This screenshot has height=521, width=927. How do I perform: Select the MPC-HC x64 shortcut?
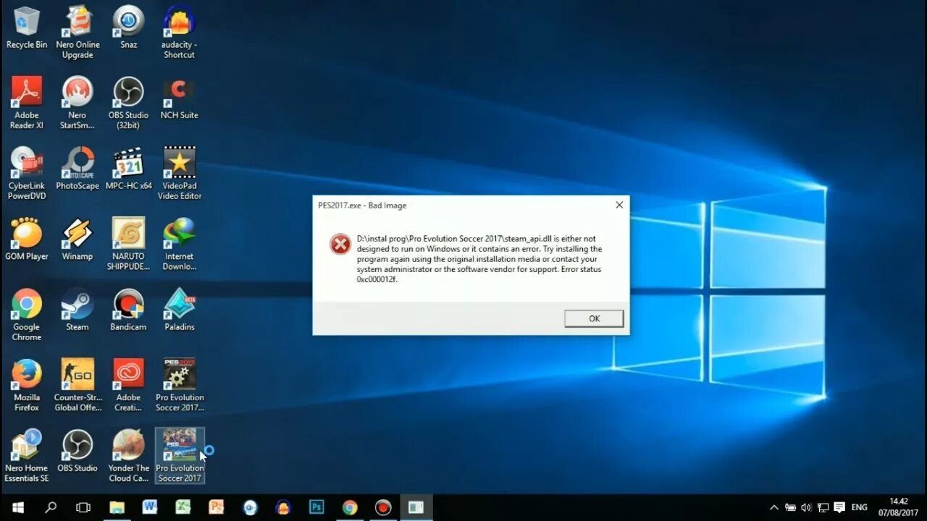[x=129, y=169]
